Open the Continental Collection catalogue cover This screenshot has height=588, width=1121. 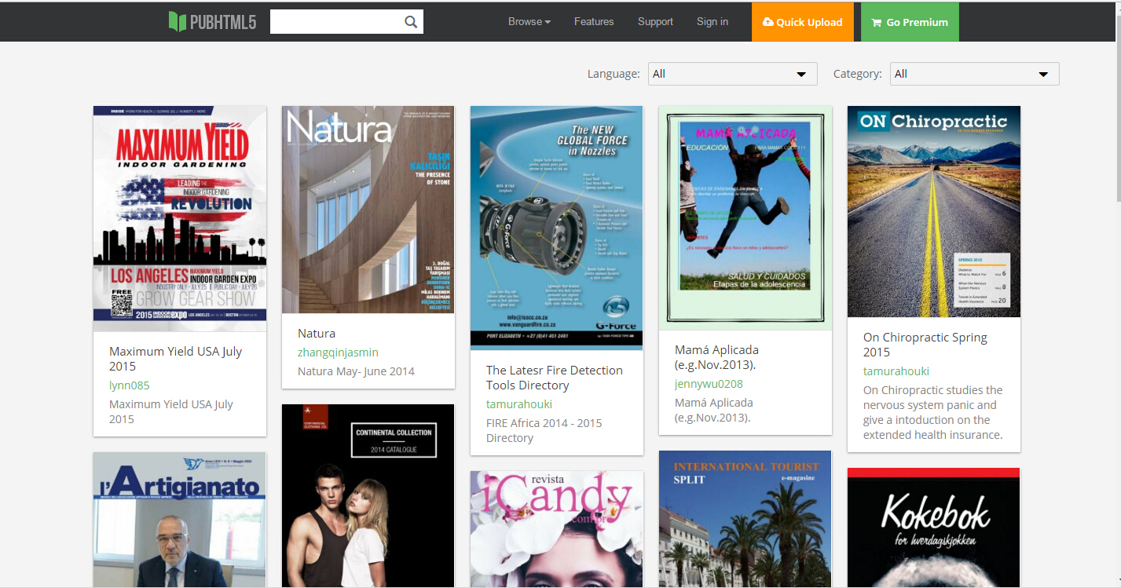coord(368,496)
